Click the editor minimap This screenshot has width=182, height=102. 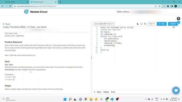click(x=174, y=27)
